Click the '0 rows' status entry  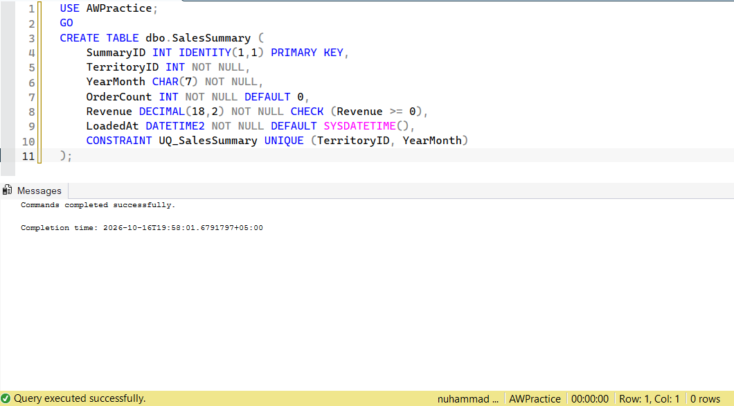click(705, 399)
